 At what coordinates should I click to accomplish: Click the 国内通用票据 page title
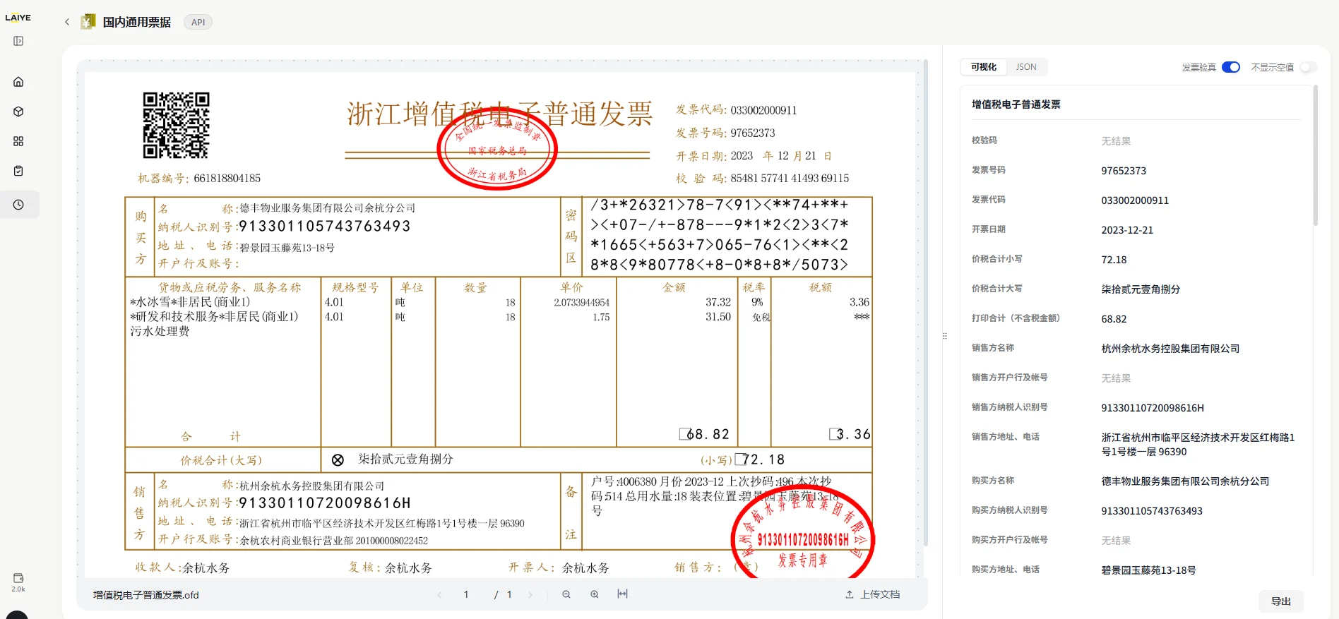[x=137, y=22]
